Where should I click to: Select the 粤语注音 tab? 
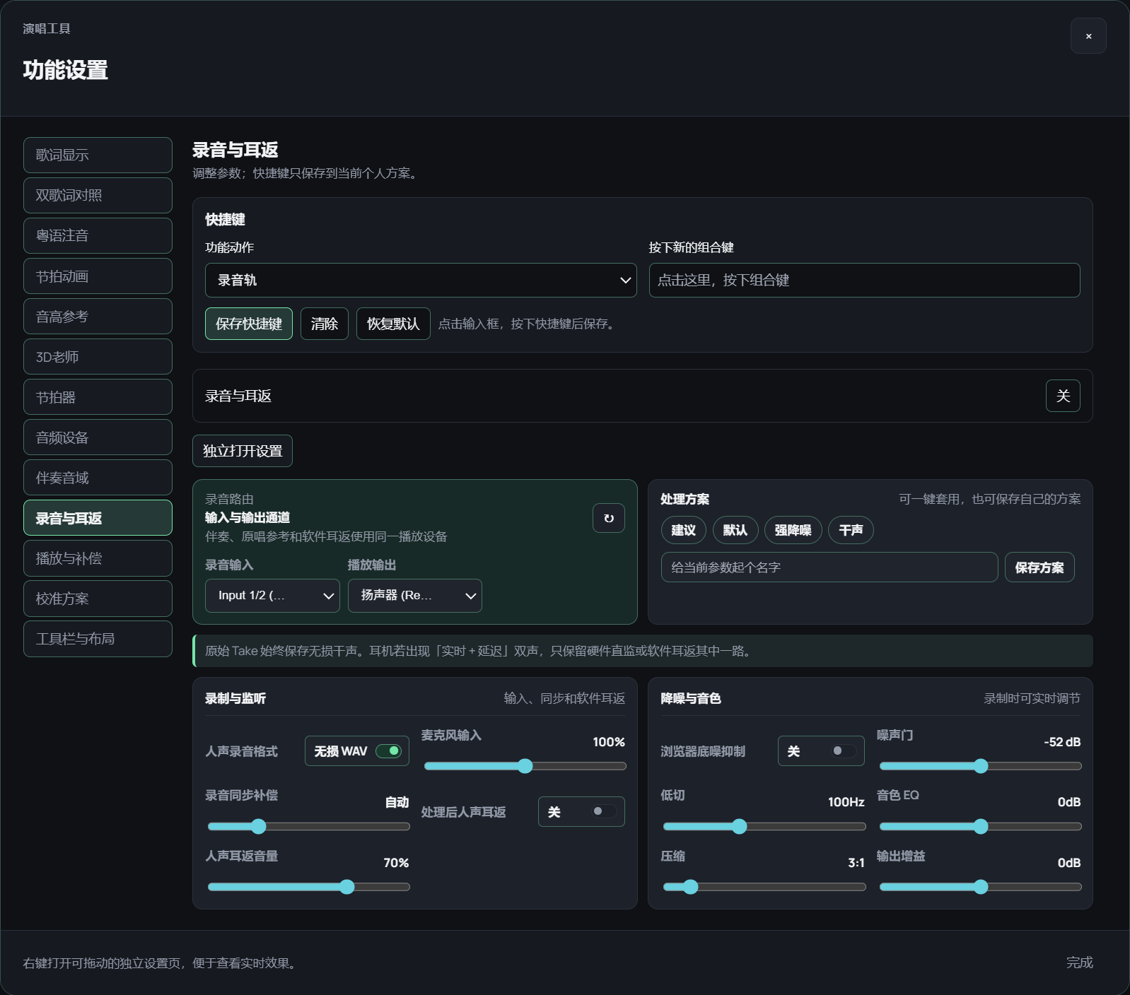coord(98,235)
